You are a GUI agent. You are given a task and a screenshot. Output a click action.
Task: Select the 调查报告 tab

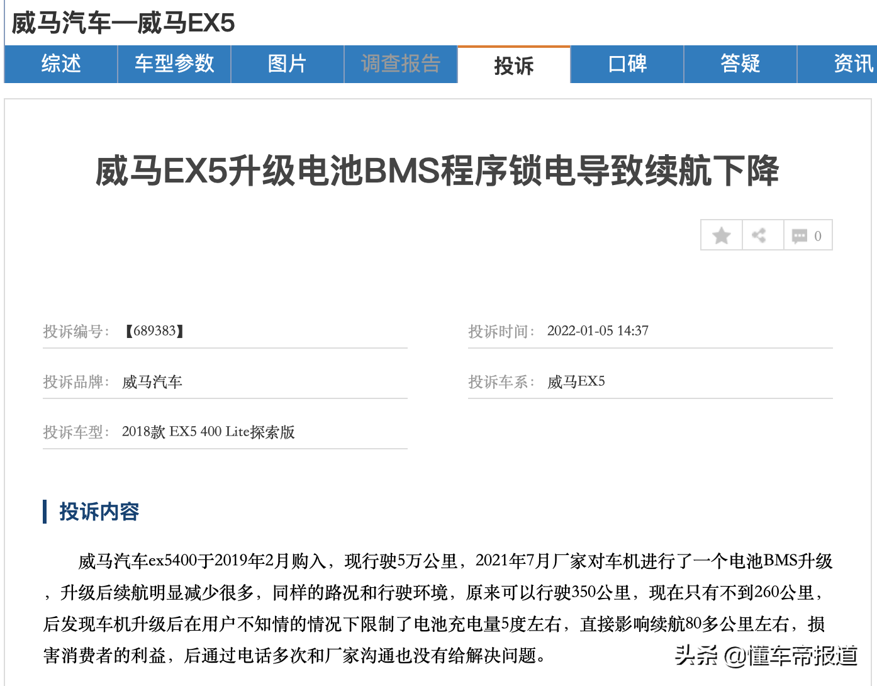click(401, 64)
